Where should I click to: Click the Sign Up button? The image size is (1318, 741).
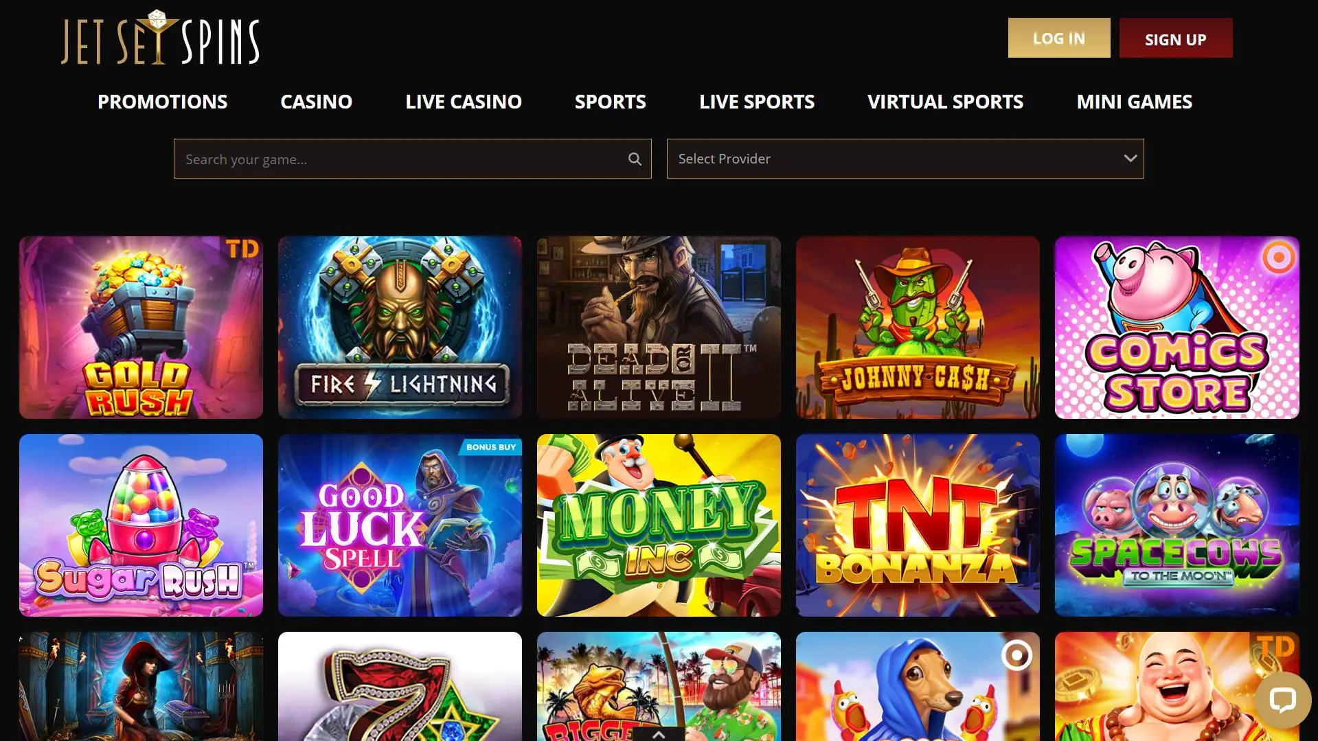coord(1175,38)
